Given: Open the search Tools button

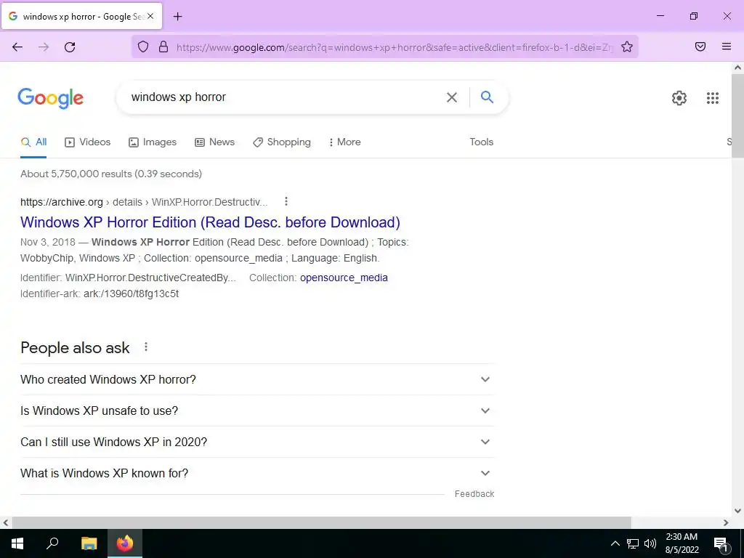Looking at the screenshot, I should pyautogui.click(x=482, y=142).
